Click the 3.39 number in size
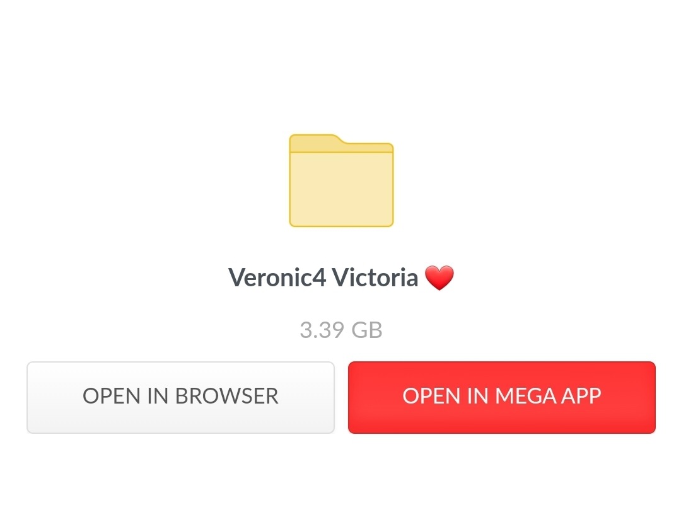Viewport: 681px width, 524px height. point(322,330)
